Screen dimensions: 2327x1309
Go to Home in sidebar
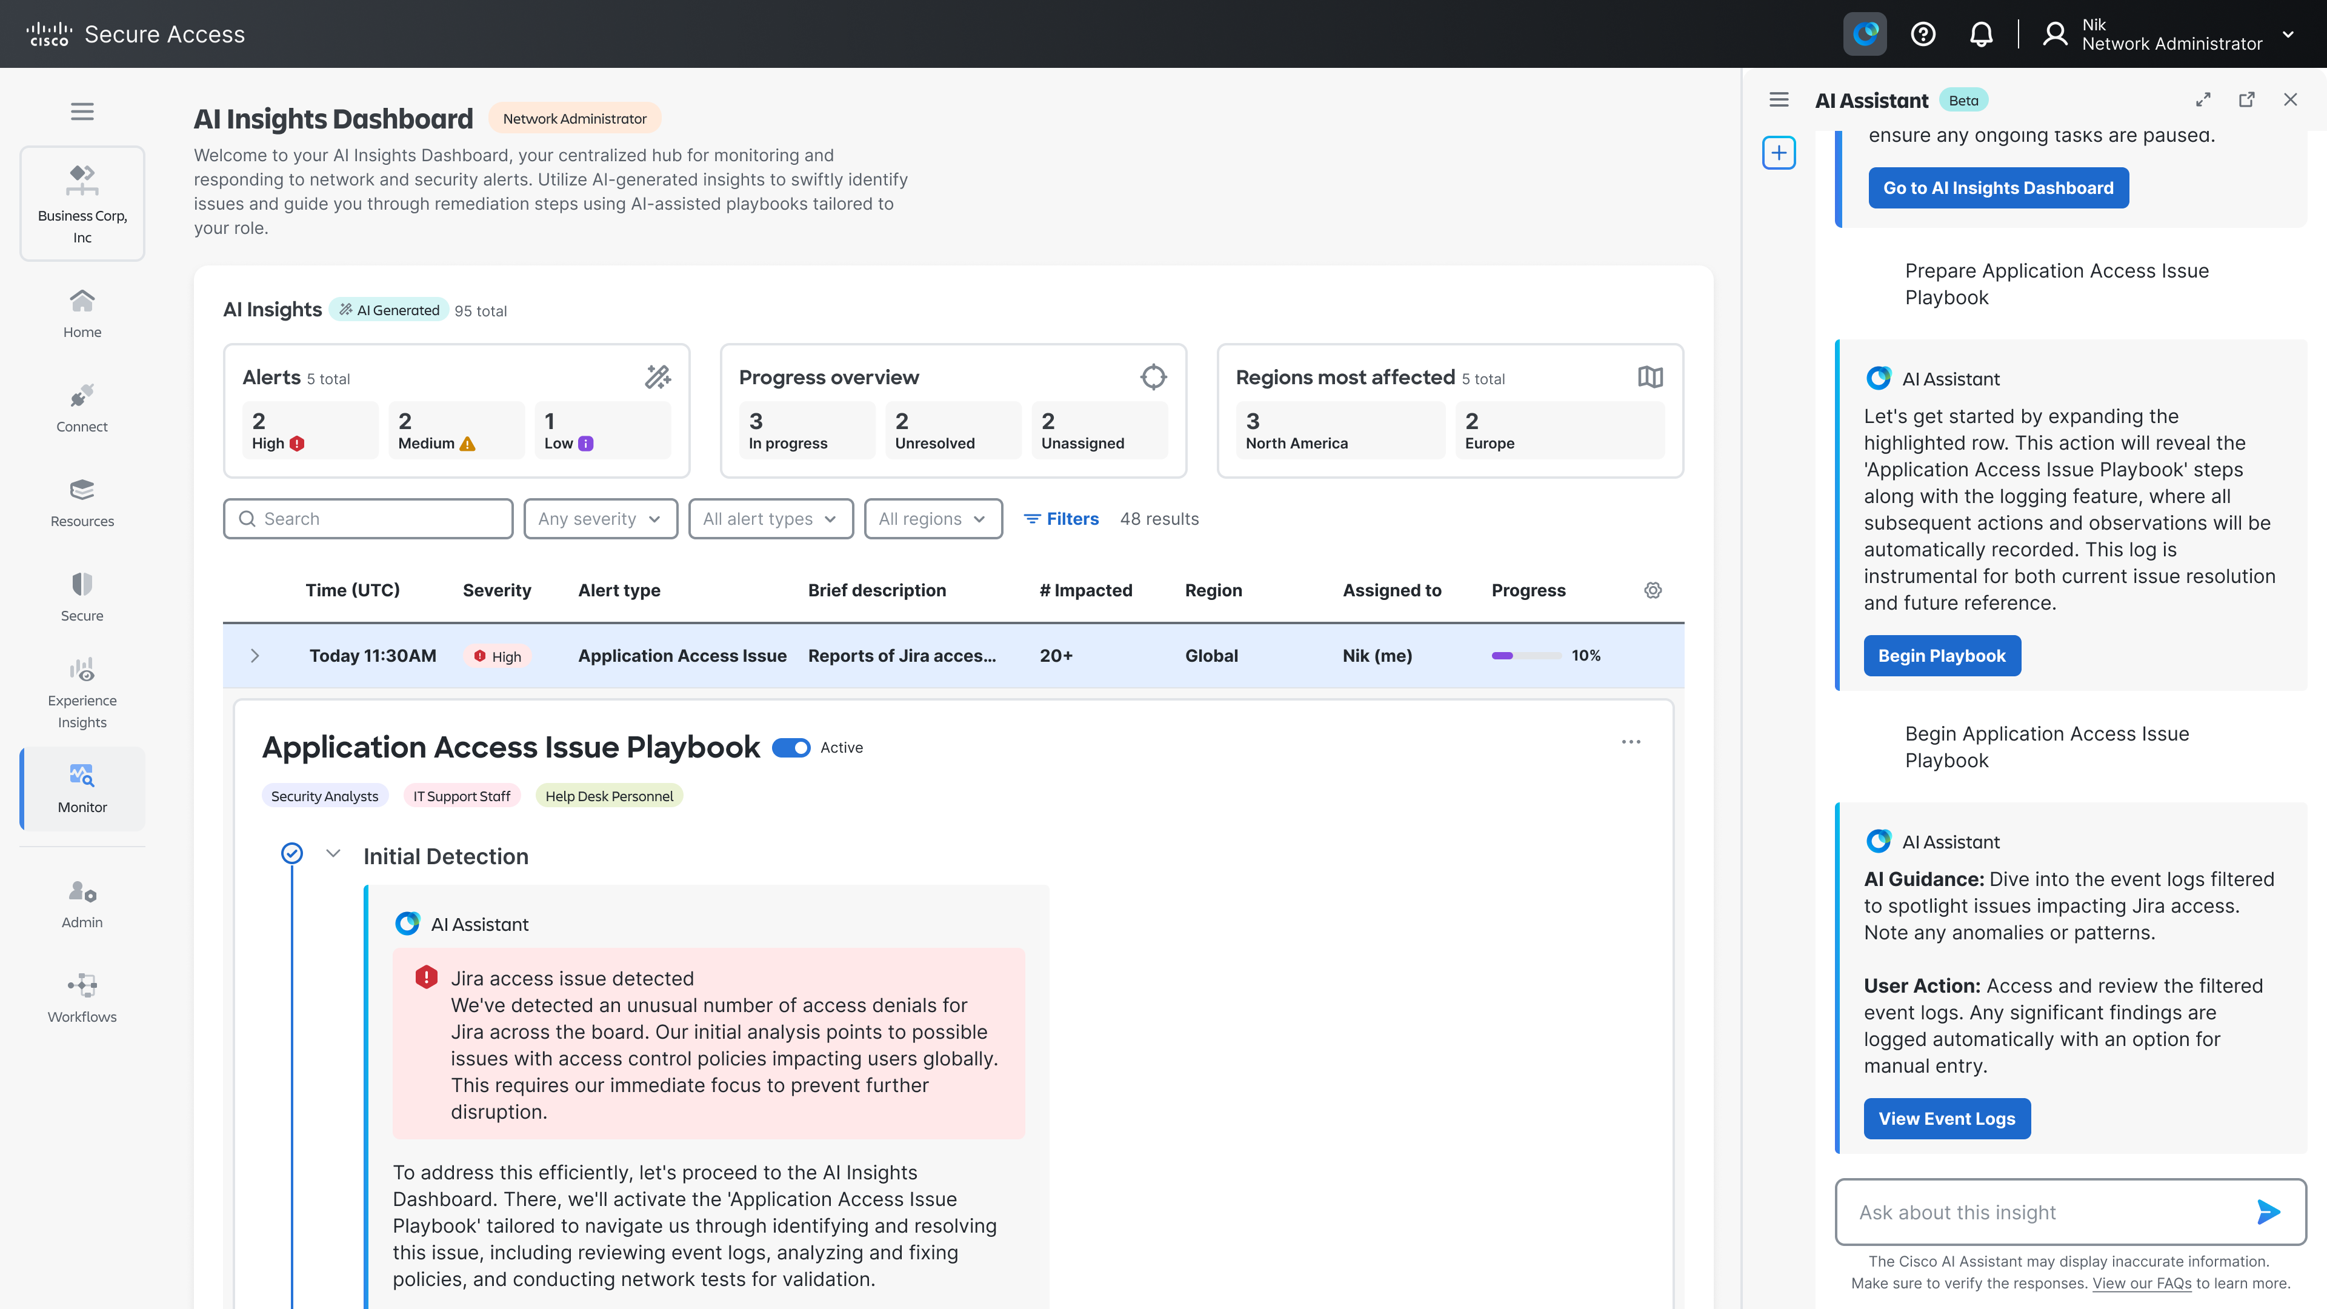click(82, 313)
